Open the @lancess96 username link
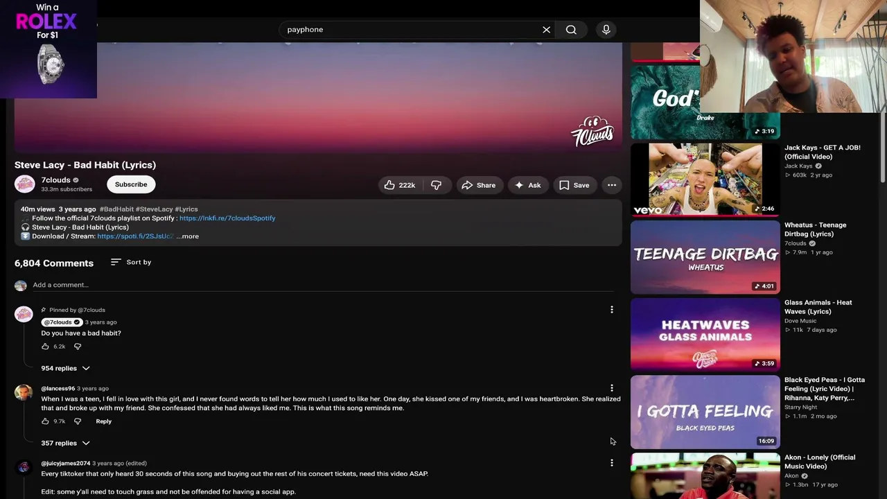 coord(58,389)
